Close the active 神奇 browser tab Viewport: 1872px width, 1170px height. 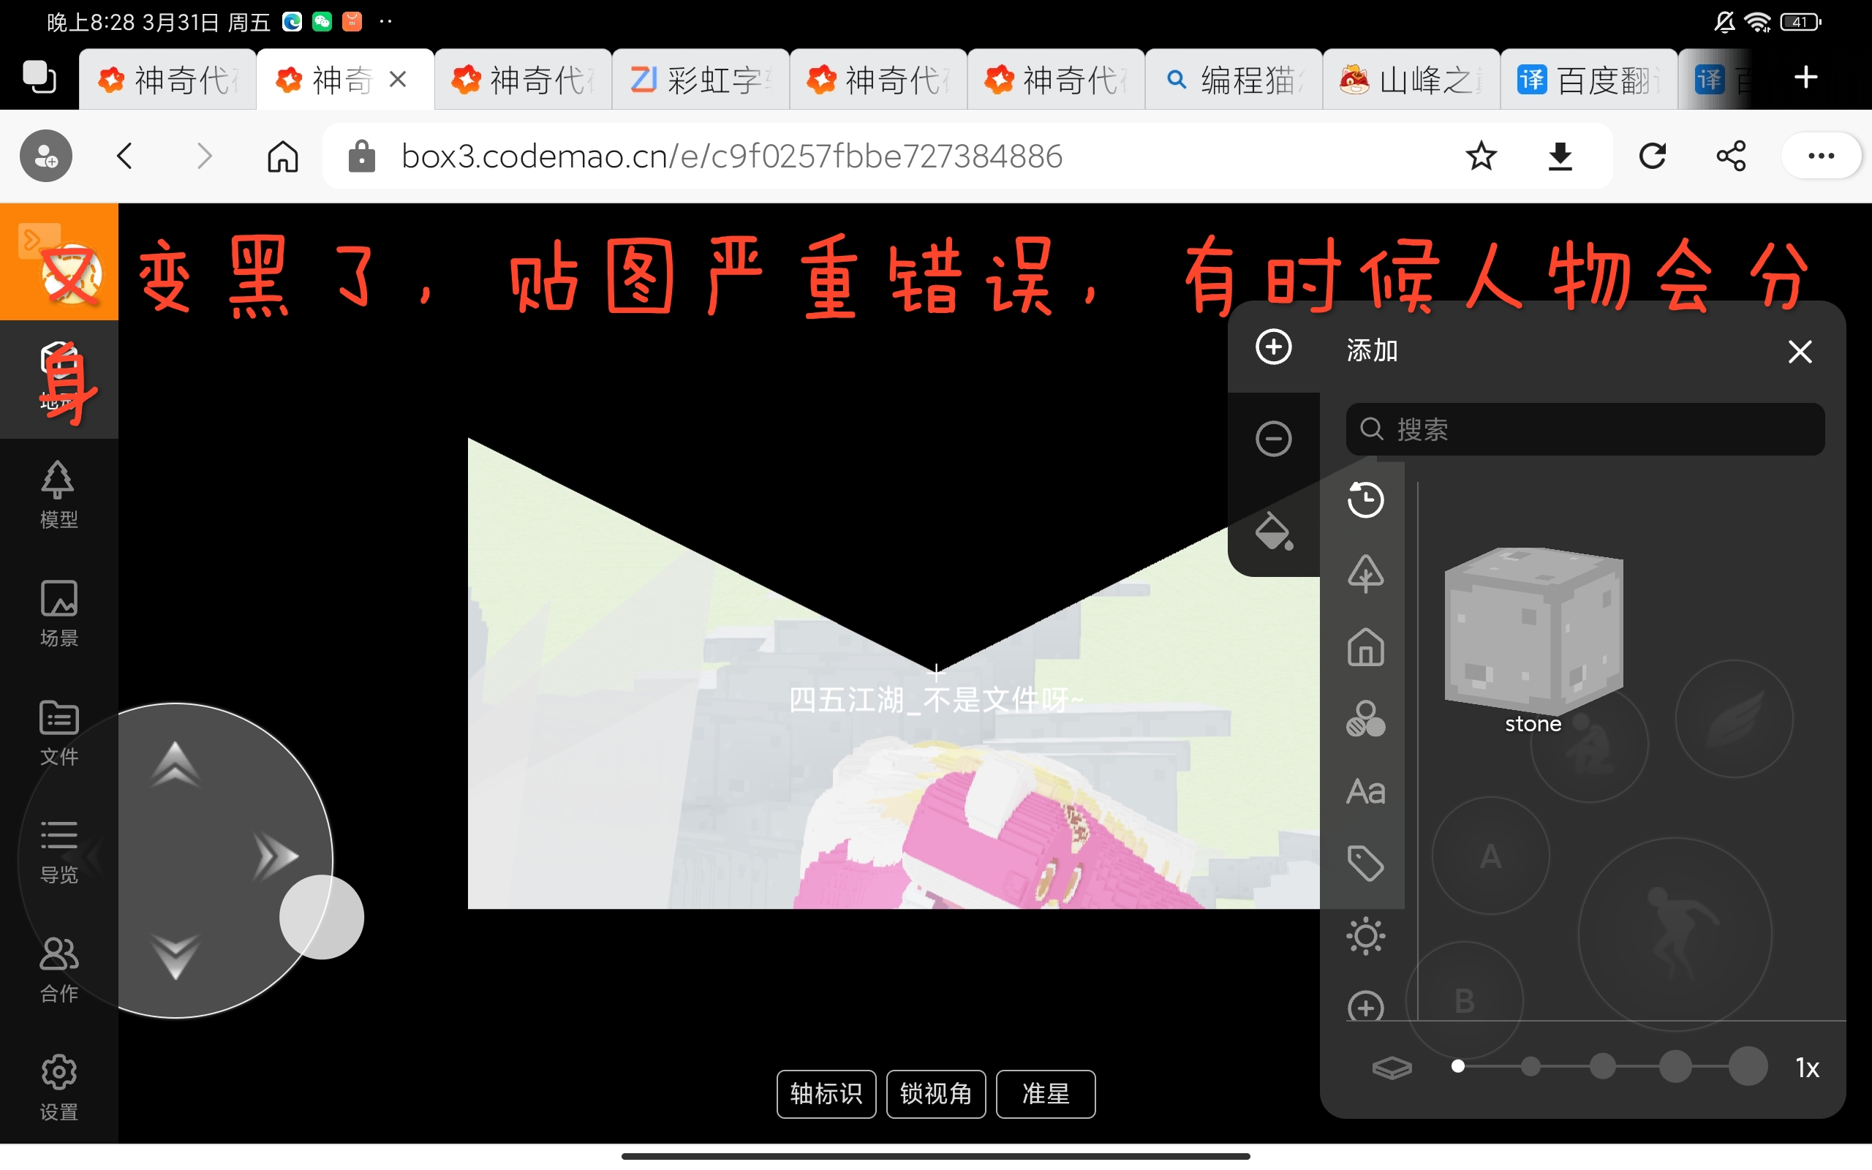pos(398,79)
